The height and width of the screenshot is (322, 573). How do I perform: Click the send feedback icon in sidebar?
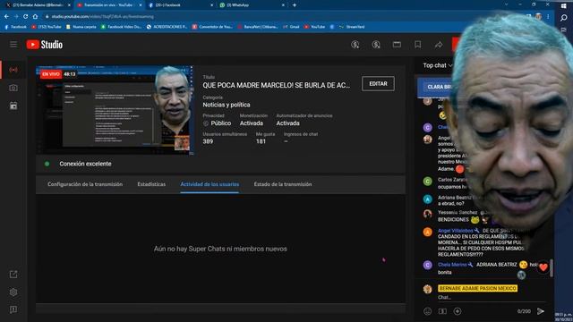[x=13, y=309]
